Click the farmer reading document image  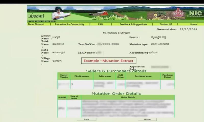point(61,13)
